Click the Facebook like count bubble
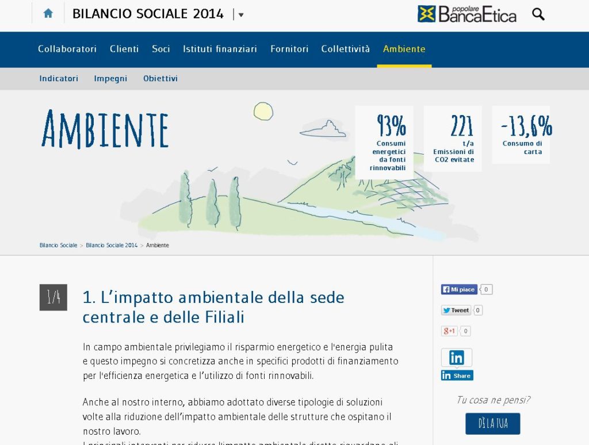 click(x=486, y=290)
